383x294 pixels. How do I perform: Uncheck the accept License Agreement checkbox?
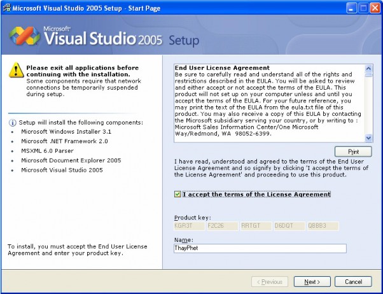click(178, 194)
